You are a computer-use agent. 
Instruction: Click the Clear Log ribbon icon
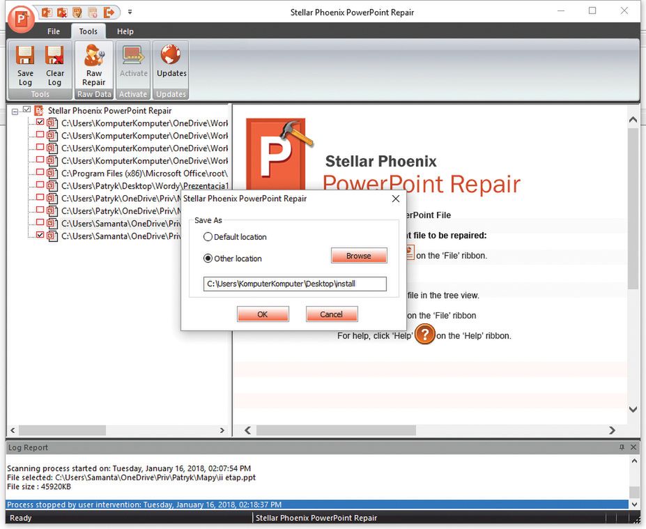[54, 66]
